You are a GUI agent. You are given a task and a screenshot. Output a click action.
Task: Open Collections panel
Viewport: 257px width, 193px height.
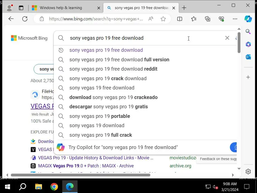208,19
